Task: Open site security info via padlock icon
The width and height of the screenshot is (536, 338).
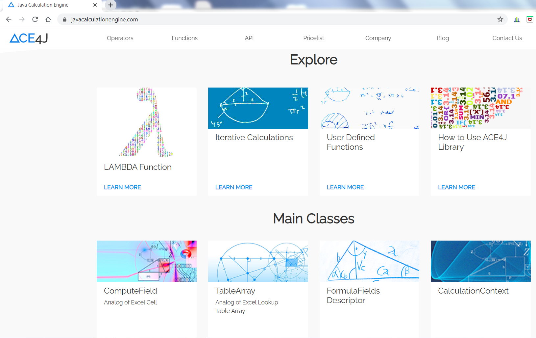Action: pos(64,19)
